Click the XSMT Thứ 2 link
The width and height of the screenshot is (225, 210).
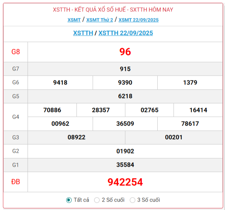click(99, 20)
